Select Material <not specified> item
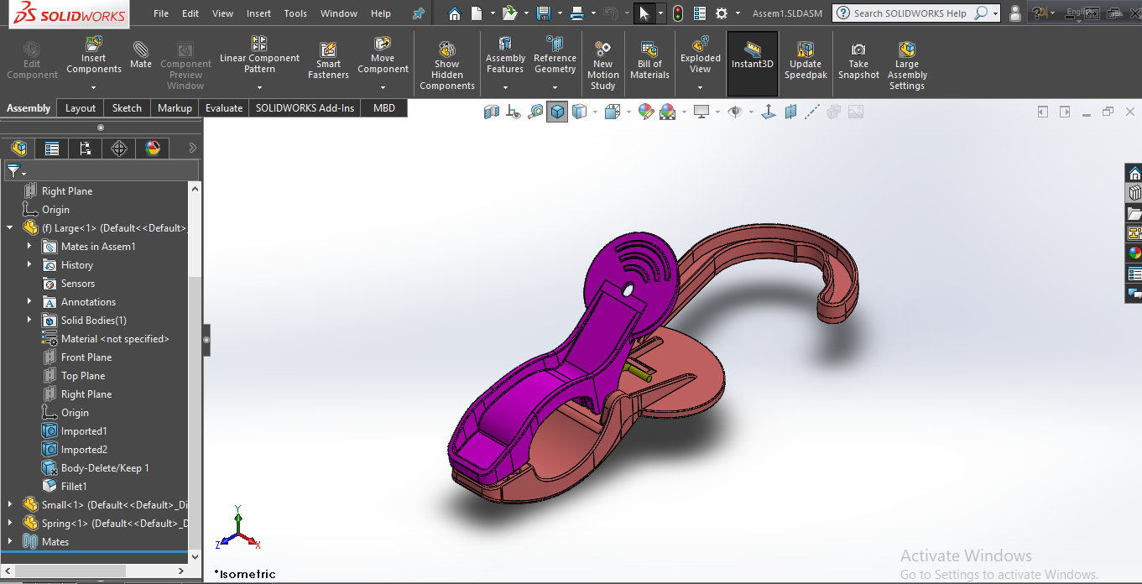The height and width of the screenshot is (584, 1142). [x=115, y=338]
